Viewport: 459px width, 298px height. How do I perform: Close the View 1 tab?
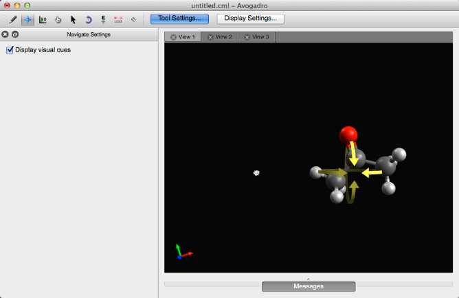tap(173, 37)
